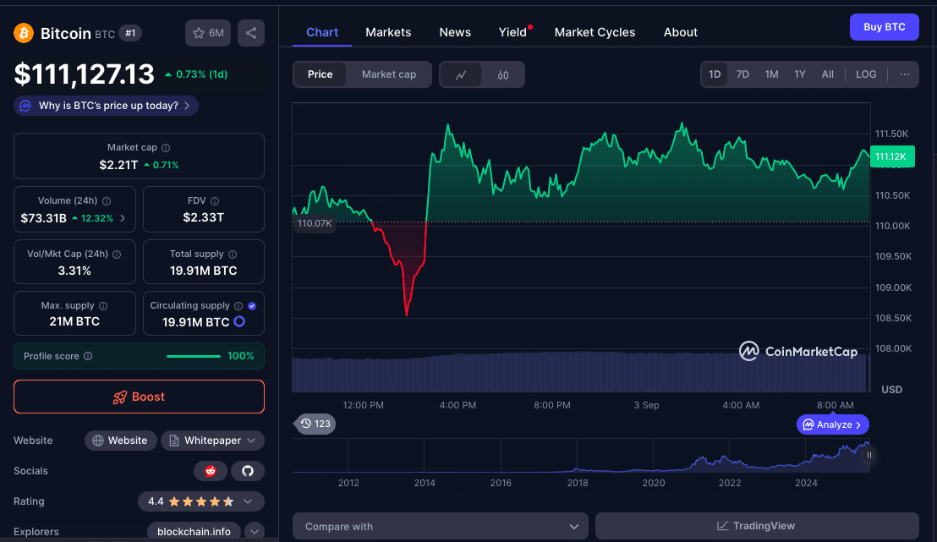Click Market cap info icon
Screen dimensions: 937x542
tap(166, 148)
